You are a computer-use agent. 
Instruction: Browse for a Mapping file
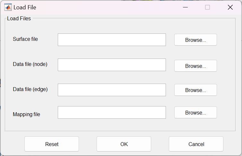tap(195, 113)
